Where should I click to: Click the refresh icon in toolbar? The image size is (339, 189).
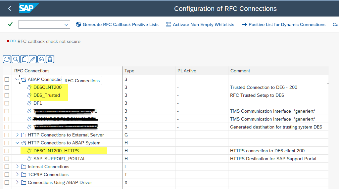pyautogui.click(x=7, y=59)
